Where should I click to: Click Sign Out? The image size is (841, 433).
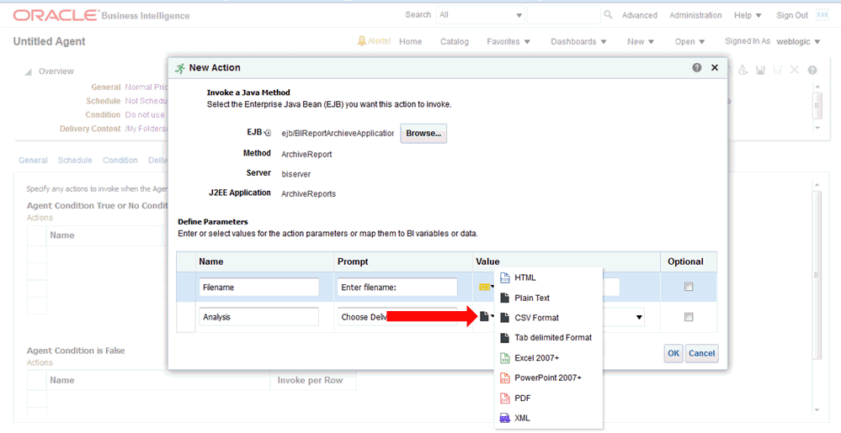(792, 15)
